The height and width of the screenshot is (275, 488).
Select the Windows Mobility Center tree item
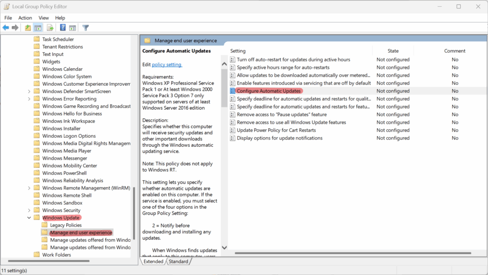(x=70, y=165)
